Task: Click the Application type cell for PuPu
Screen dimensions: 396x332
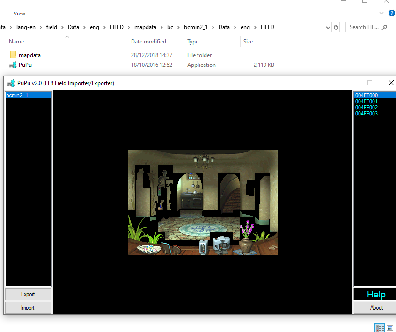Action: (x=201, y=65)
